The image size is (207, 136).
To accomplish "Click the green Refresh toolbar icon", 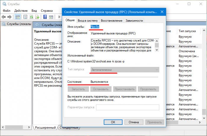I will 31,17.
